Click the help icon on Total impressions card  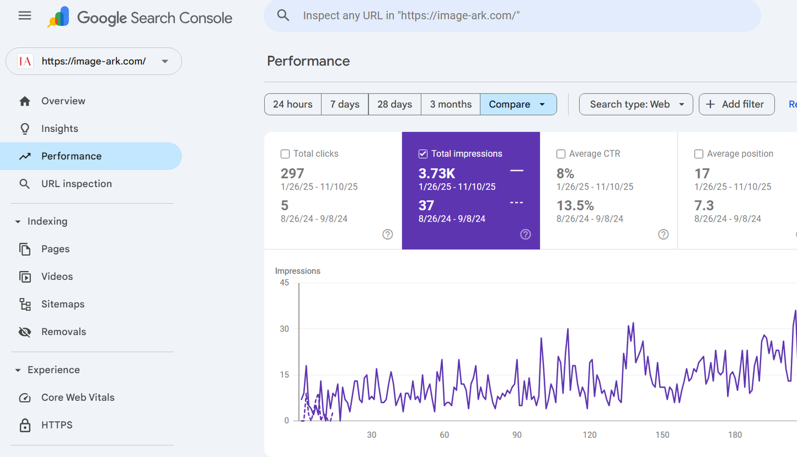point(525,234)
